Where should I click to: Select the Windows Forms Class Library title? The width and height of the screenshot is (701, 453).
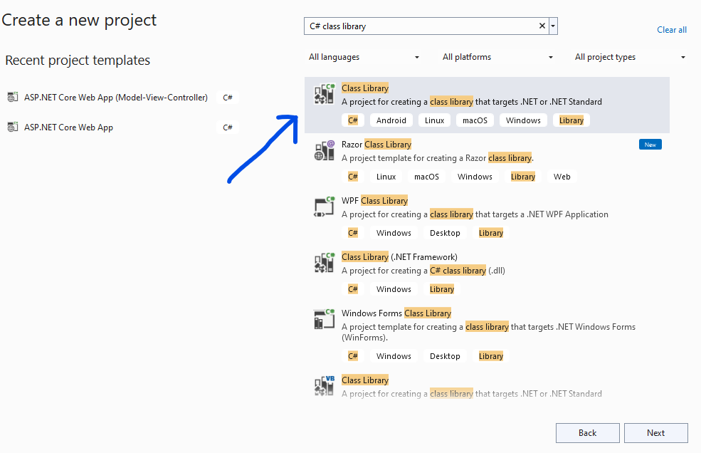pyautogui.click(x=396, y=313)
